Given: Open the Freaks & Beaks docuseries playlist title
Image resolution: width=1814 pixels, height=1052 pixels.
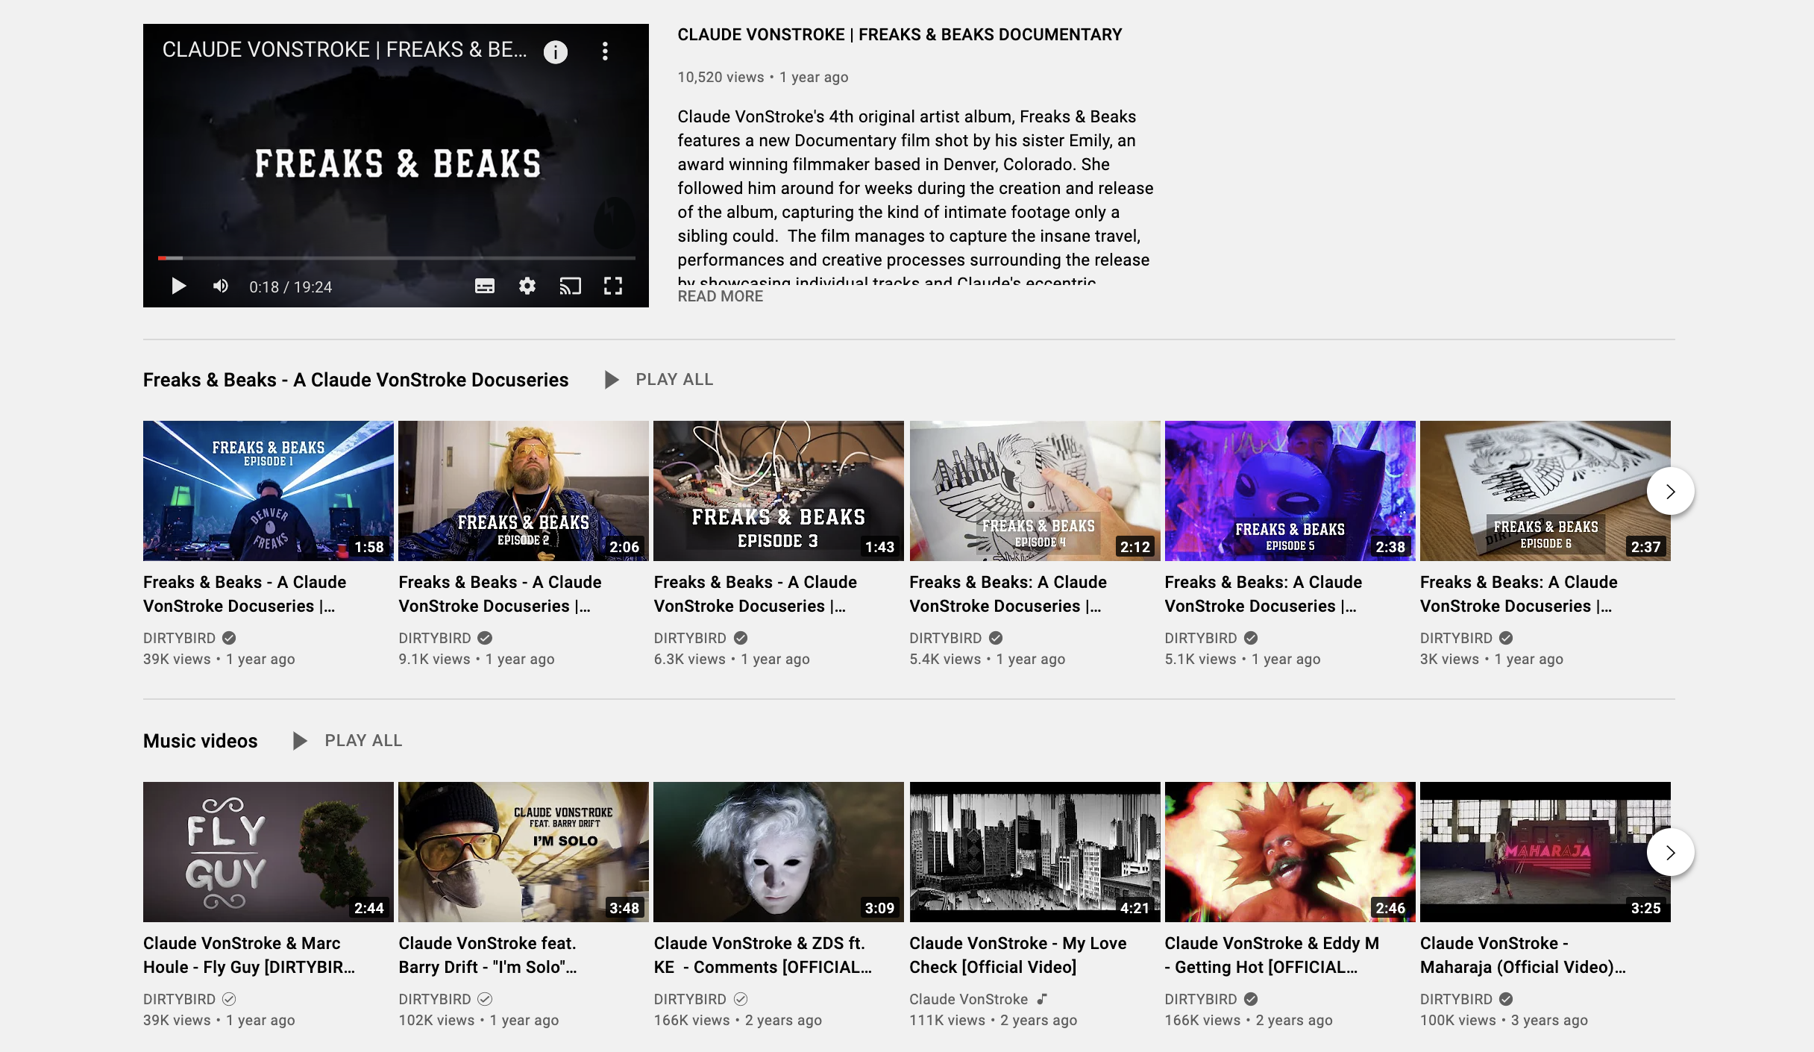Looking at the screenshot, I should [x=356, y=380].
